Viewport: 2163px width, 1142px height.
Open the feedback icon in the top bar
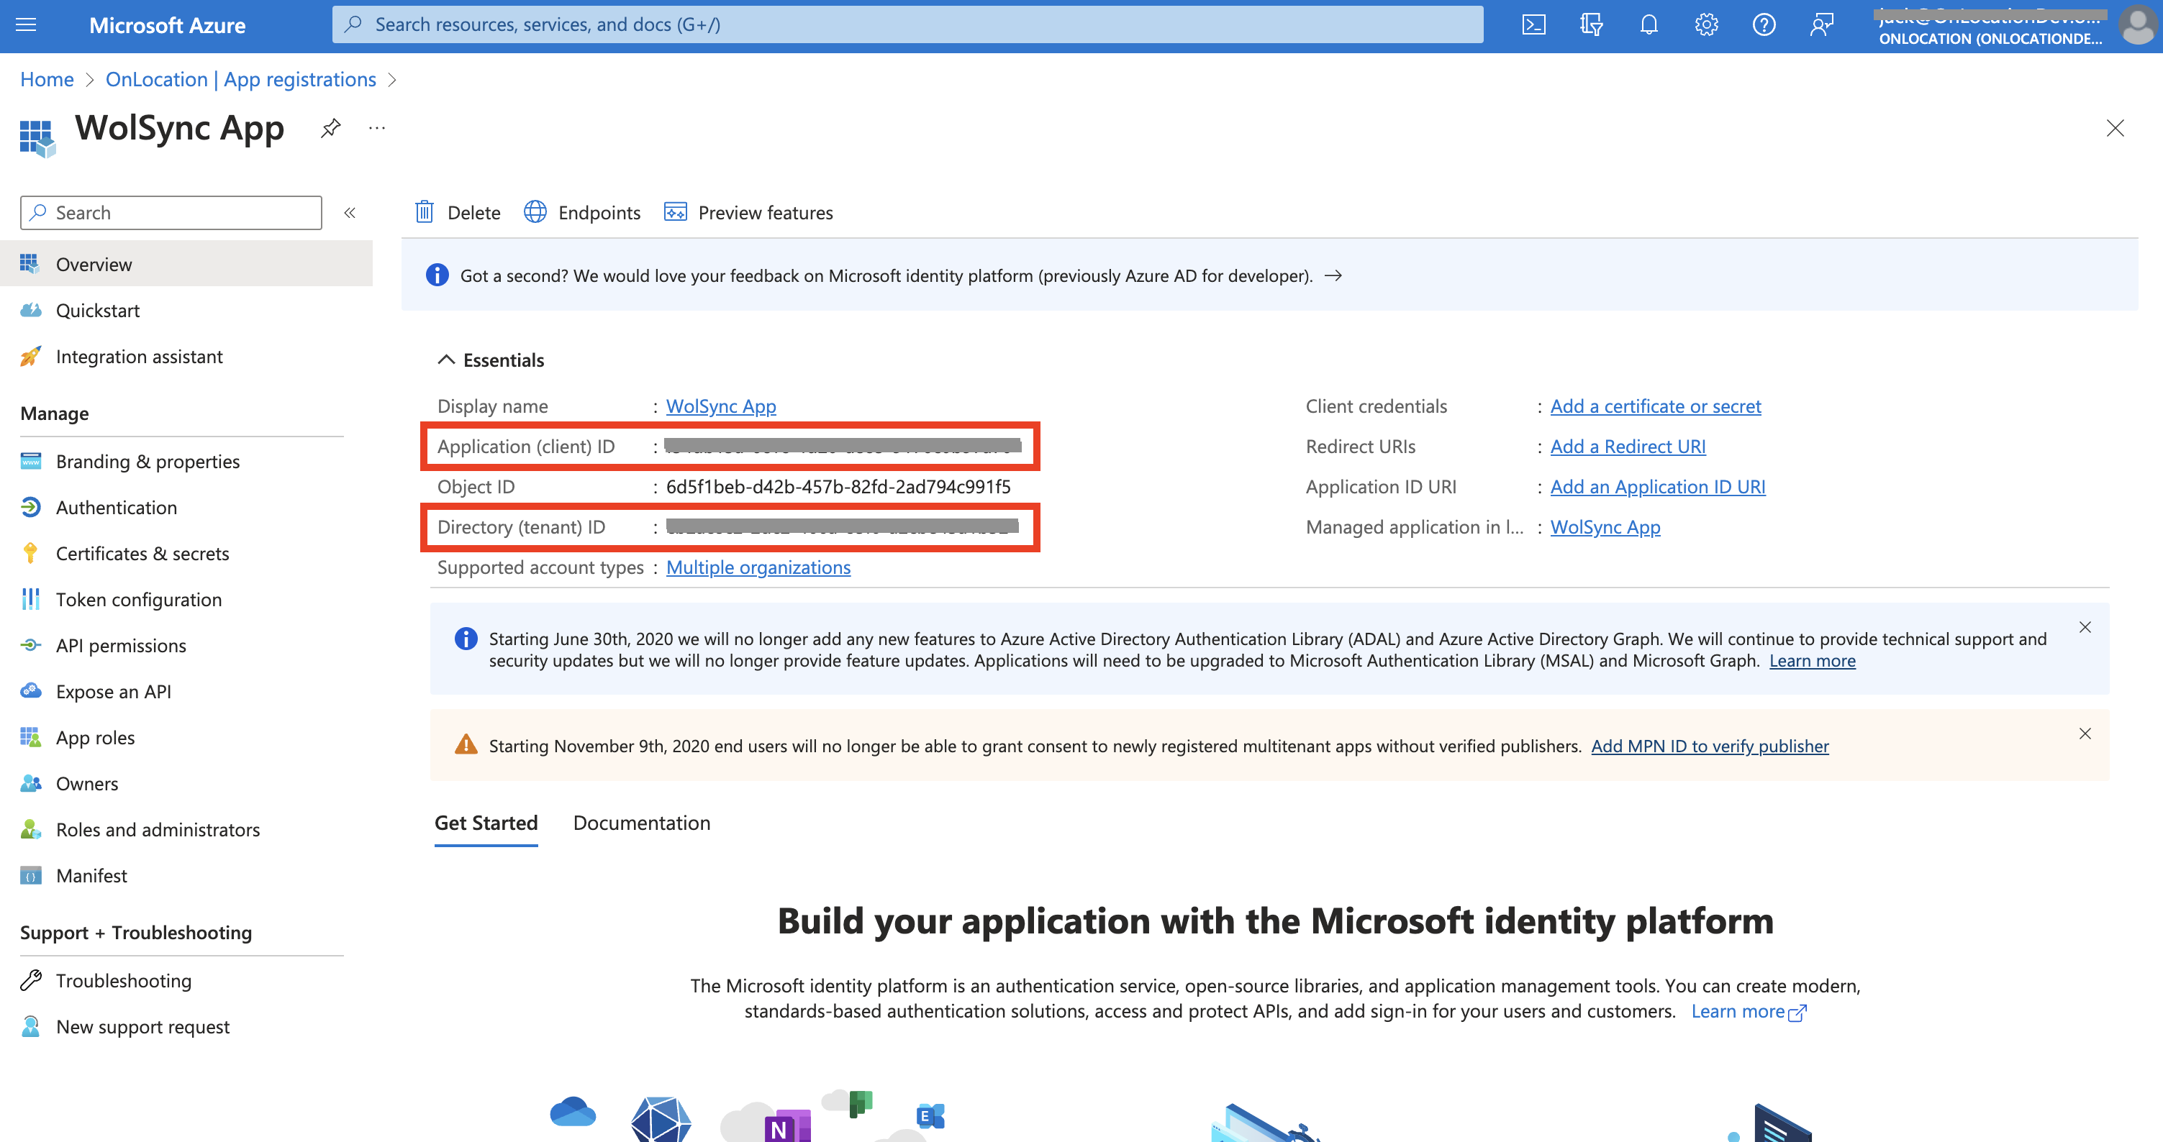coord(1820,24)
